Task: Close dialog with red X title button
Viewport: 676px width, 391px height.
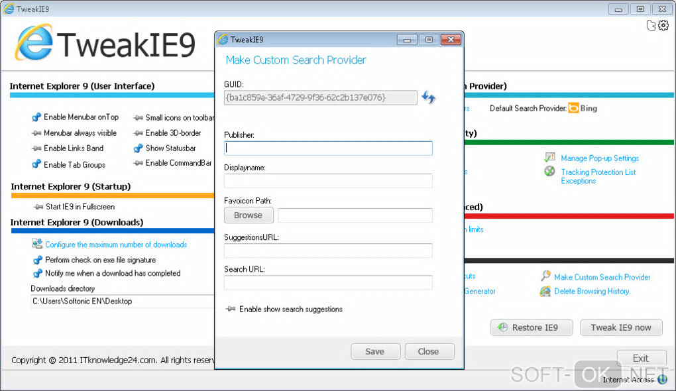Action: [x=451, y=40]
